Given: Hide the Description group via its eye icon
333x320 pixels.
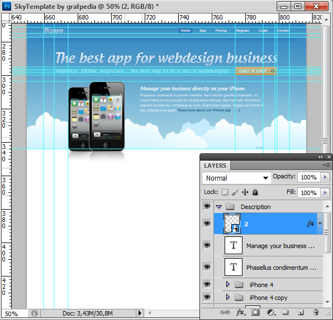Looking at the screenshot, I should point(207,206).
